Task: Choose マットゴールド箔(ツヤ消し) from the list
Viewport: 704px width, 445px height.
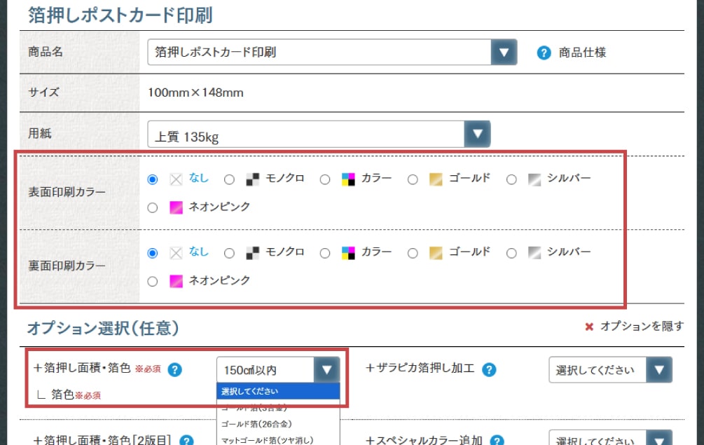Action: pos(266,439)
